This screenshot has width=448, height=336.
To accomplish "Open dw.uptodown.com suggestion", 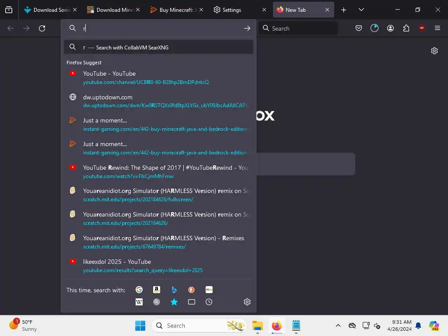I will pyautogui.click(x=158, y=101).
